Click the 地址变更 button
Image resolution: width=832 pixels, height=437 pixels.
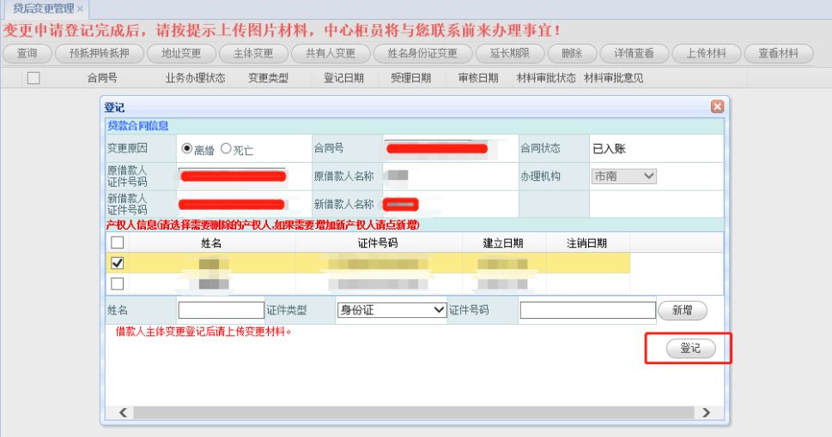181,53
